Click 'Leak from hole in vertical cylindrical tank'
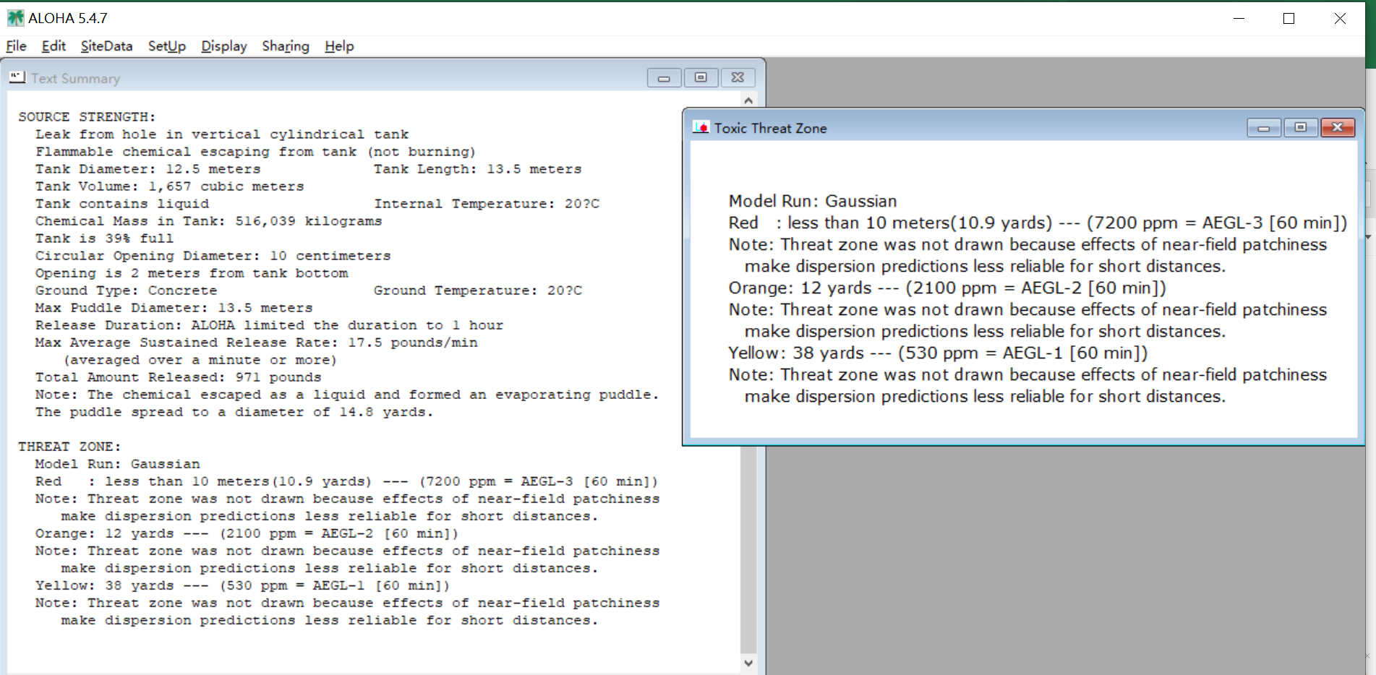The width and height of the screenshot is (1376, 675). [222, 134]
